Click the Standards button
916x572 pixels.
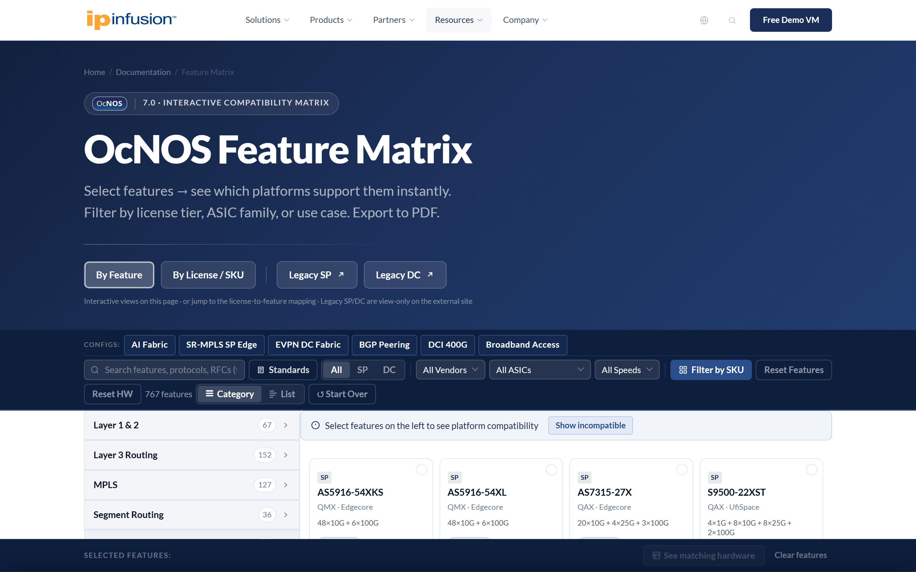[x=283, y=370]
